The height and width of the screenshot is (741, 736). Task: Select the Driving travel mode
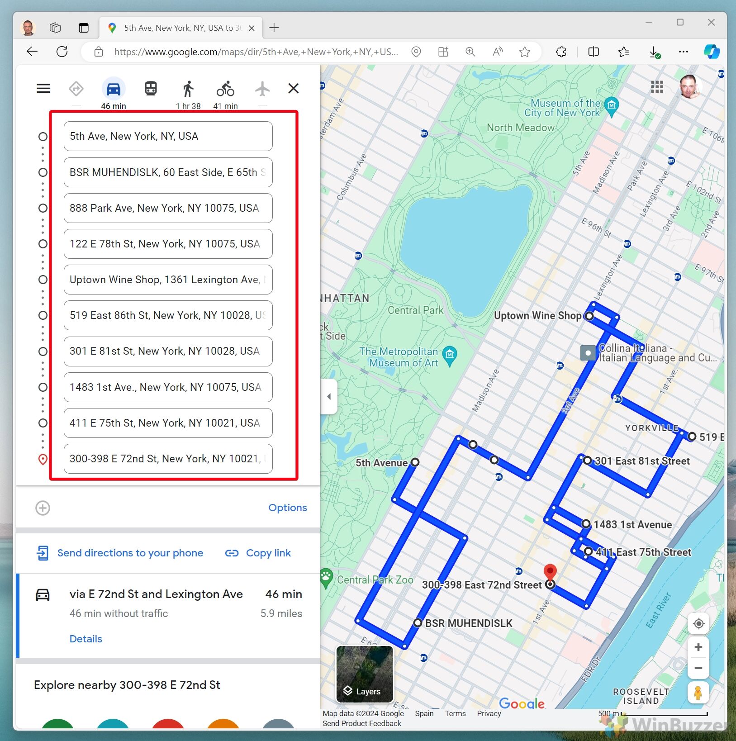(113, 89)
